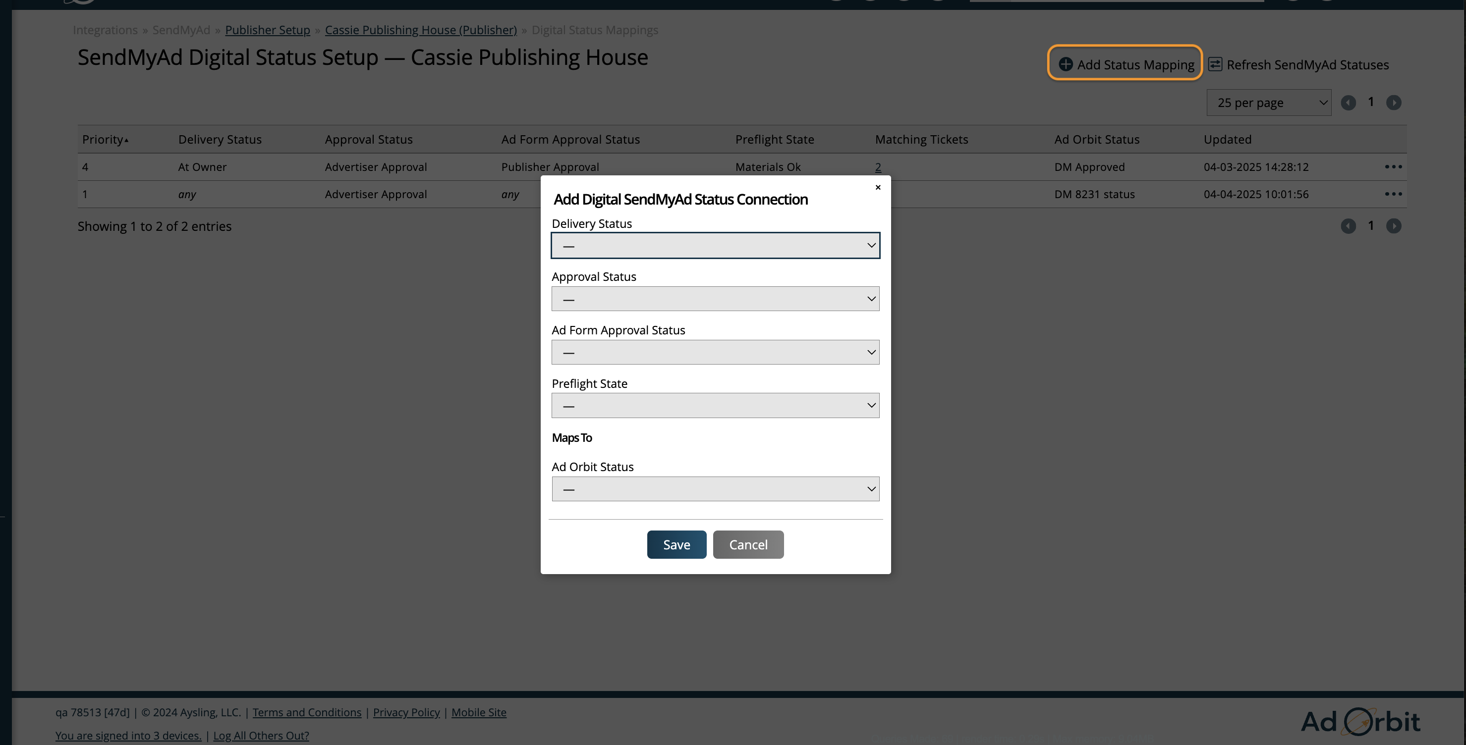Image resolution: width=1466 pixels, height=745 pixels.
Task: Sort table by Priority column
Action: pos(105,139)
